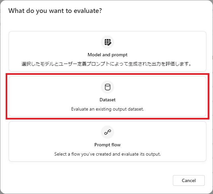Click the red highlight border around Dataset

(107, 74)
